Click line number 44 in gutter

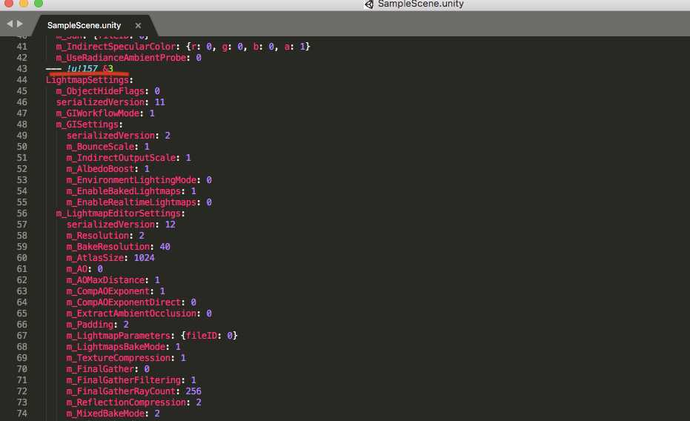tap(22, 80)
